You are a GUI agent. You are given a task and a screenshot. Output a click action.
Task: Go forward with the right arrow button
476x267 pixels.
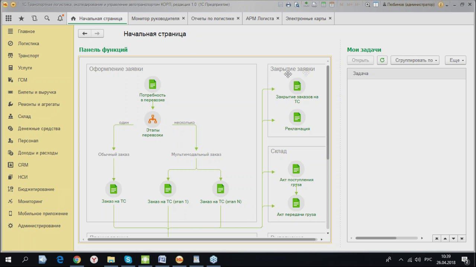tap(97, 34)
